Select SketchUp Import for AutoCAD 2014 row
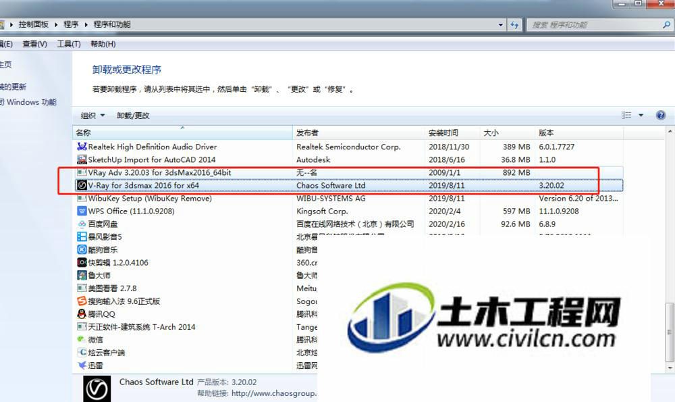This screenshot has height=402, width=675. pyautogui.click(x=348, y=159)
